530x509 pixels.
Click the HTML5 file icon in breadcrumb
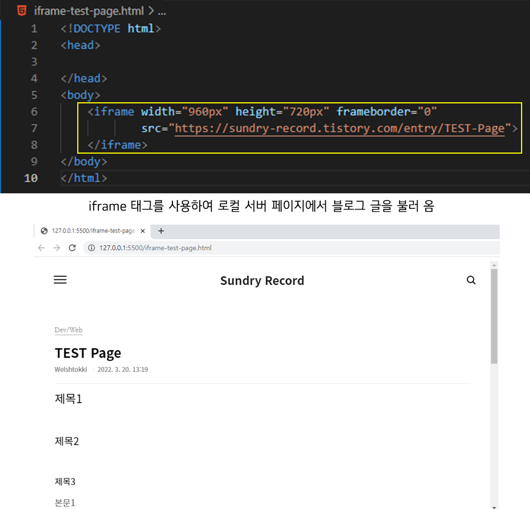[22, 11]
